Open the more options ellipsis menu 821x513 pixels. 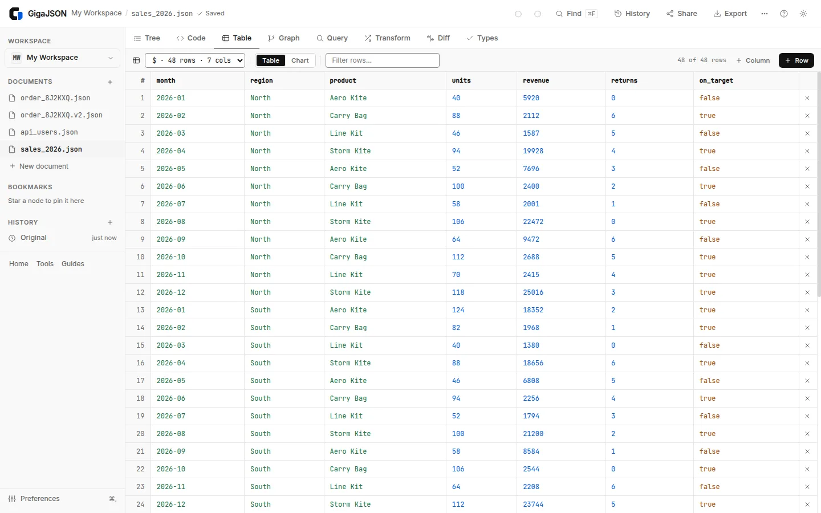(765, 14)
